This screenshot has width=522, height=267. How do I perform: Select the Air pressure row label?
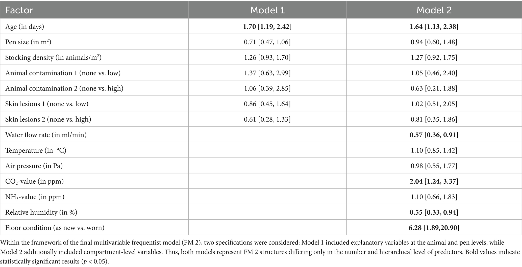click(x=34, y=166)
